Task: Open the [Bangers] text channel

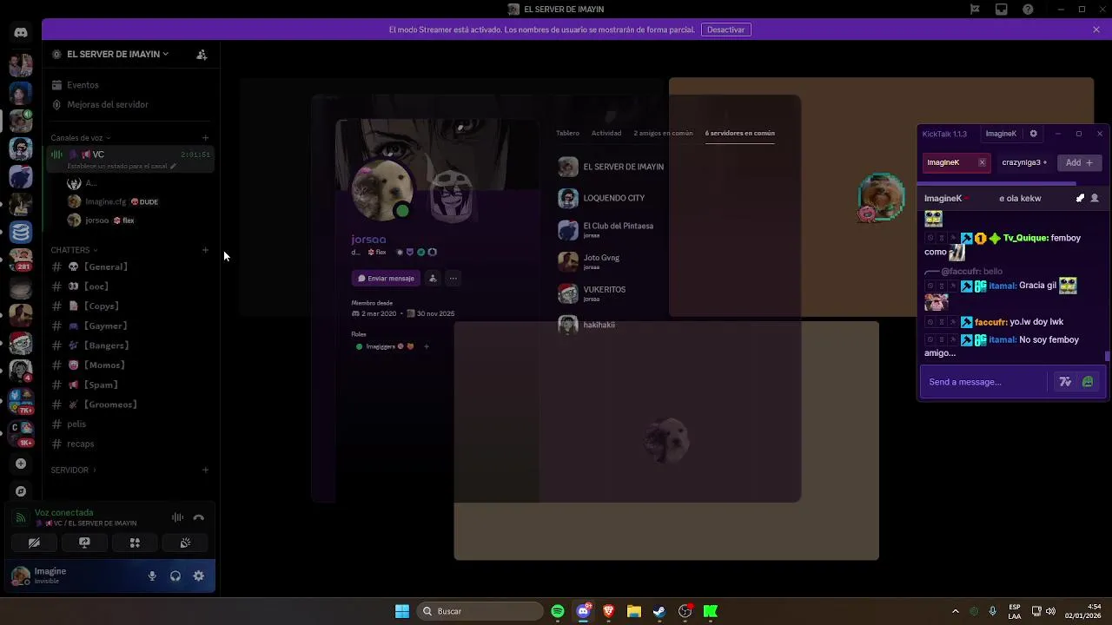Action: [130, 345]
